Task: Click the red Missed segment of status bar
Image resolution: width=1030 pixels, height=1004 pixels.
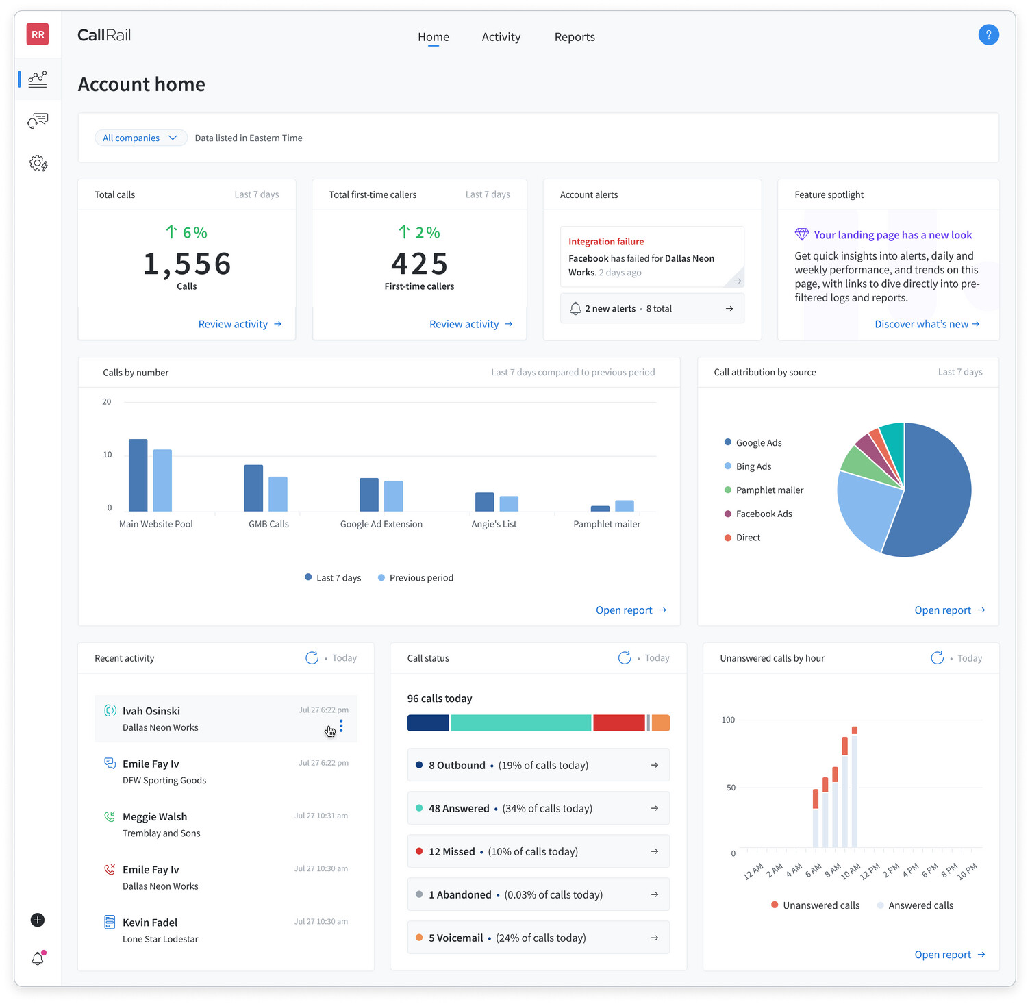Action: click(619, 723)
